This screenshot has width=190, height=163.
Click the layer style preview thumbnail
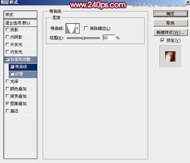[x=170, y=56]
